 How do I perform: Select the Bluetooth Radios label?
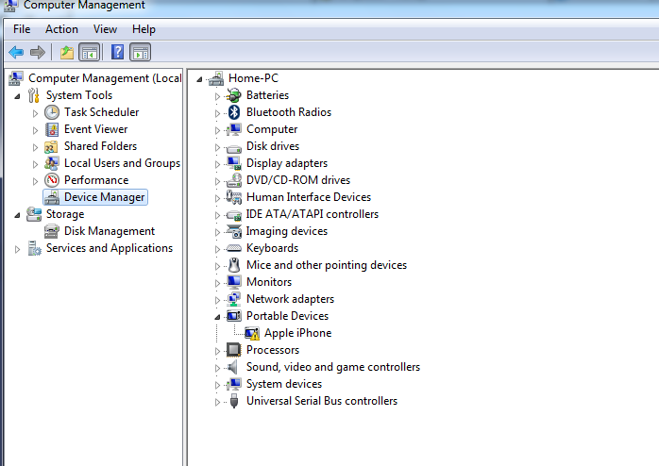point(289,112)
